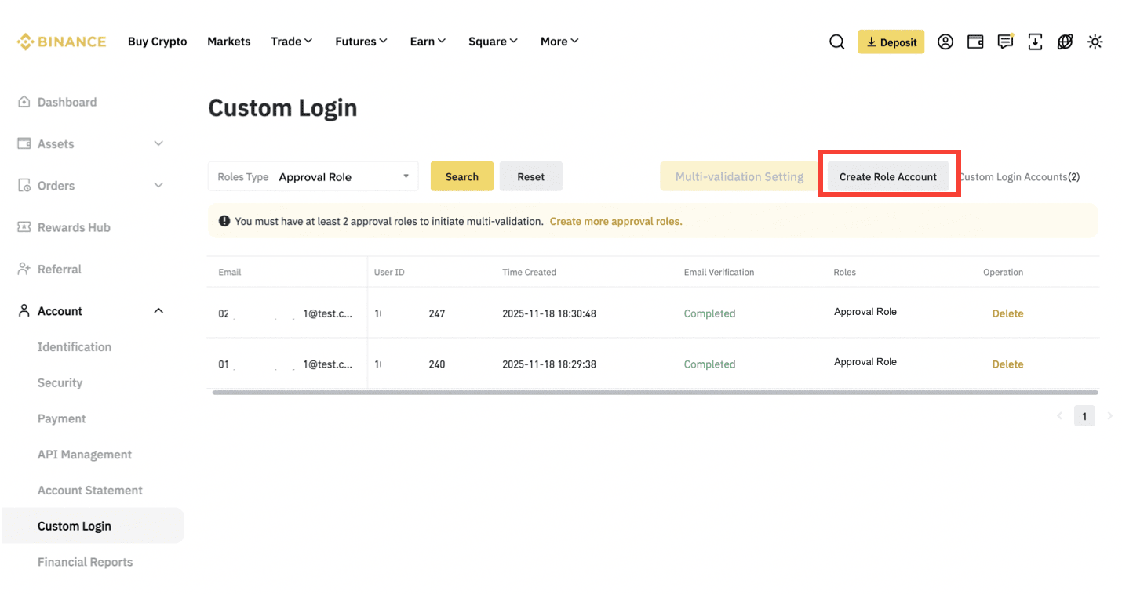Click the Roles column header
The height and width of the screenshot is (594, 1122).
coord(844,272)
